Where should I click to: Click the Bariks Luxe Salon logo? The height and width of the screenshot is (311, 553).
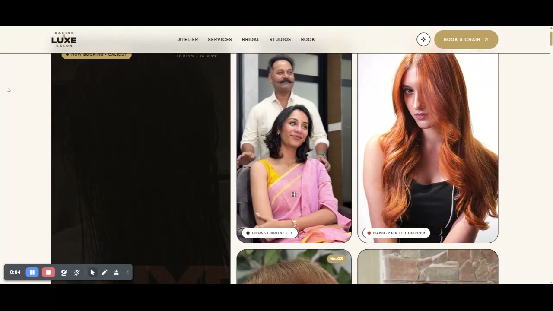[64, 39]
